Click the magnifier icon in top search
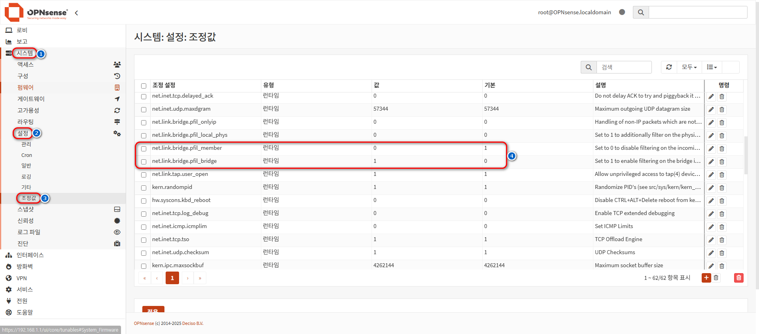 pyautogui.click(x=641, y=12)
